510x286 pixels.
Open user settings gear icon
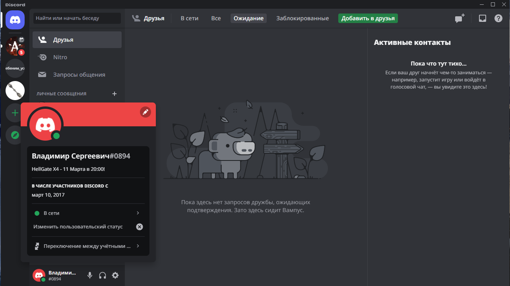115,275
